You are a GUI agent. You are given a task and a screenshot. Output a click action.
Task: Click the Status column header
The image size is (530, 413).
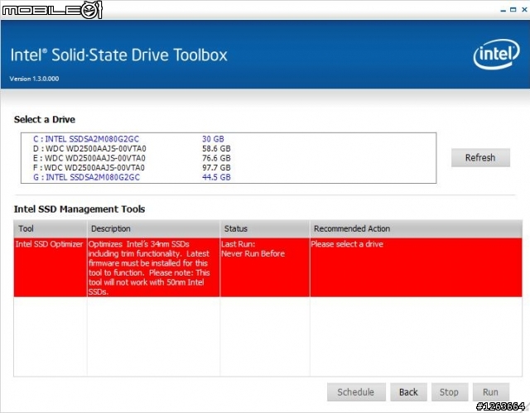click(265, 228)
